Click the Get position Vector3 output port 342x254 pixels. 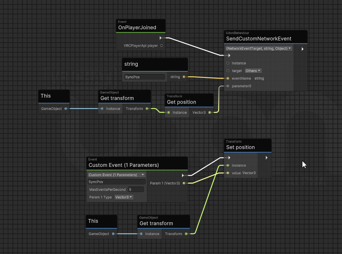coord(209,112)
